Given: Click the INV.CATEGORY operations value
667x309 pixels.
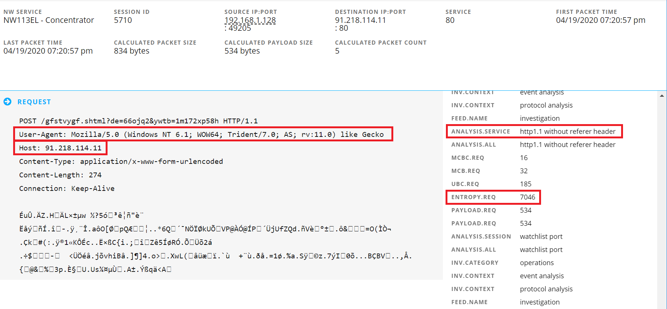Looking at the screenshot, I should 537,263.
